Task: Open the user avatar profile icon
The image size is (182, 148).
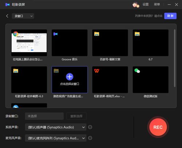Action: coord(136,5)
